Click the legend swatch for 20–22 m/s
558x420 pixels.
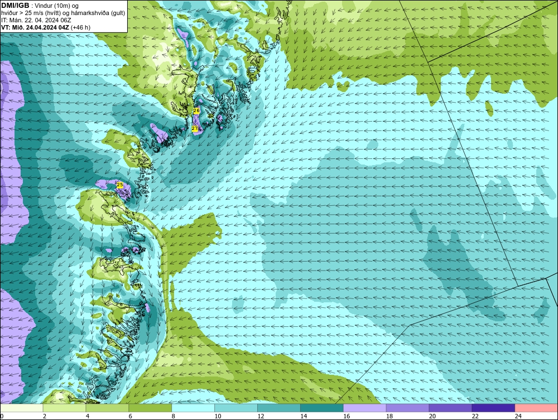coord(450,408)
